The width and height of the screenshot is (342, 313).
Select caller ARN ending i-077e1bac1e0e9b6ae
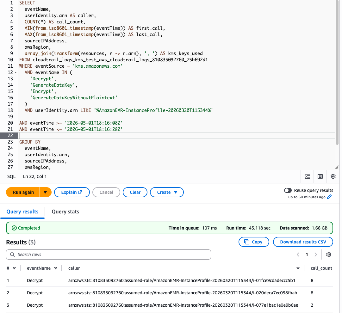pyautogui.click(x=183, y=305)
